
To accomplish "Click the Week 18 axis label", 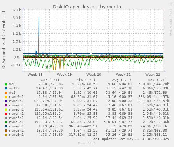I will click(35, 75).
